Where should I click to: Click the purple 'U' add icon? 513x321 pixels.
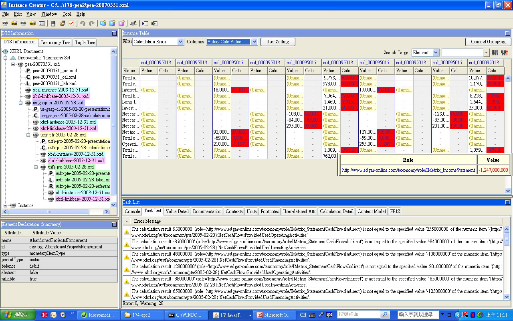[121, 24]
